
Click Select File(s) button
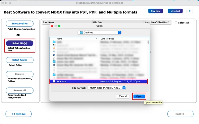[x=20, y=43]
